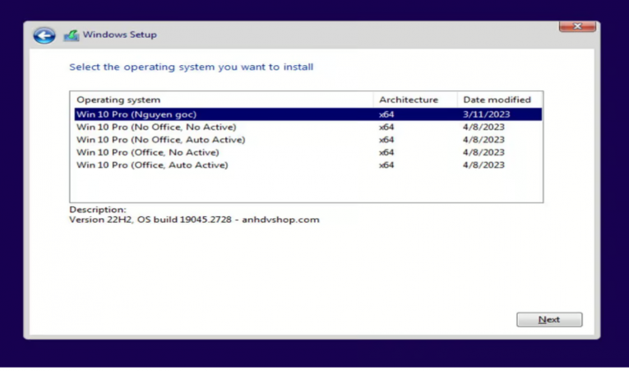Select Win 10 Pro (Office, Auto Active)
Viewport: 629px width, 371px height.
pyautogui.click(x=308, y=165)
